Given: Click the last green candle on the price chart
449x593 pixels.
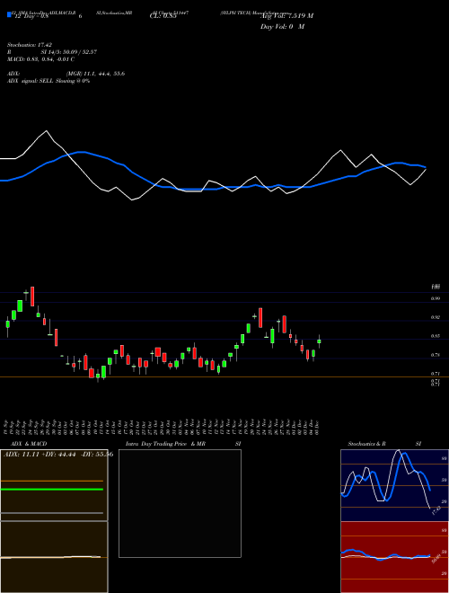Looking at the screenshot, I should click(319, 341).
